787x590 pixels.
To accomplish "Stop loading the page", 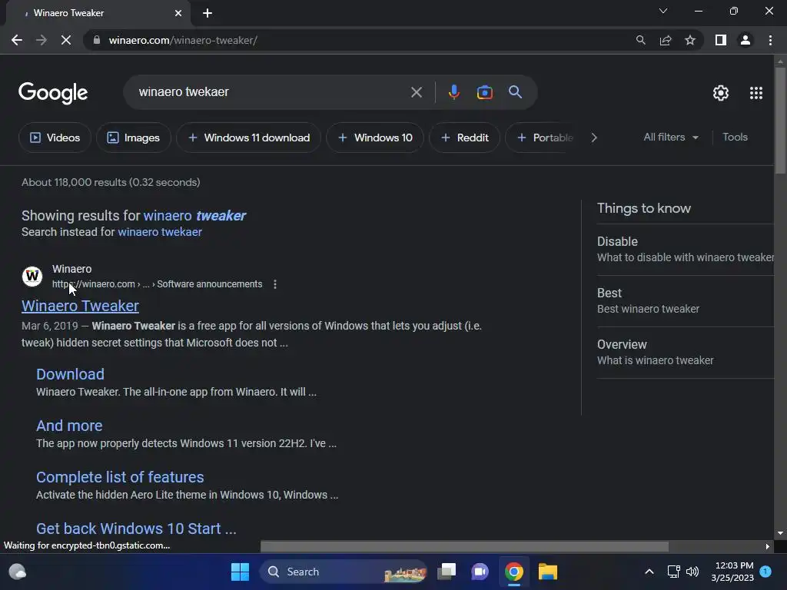I will [x=66, y=40].
